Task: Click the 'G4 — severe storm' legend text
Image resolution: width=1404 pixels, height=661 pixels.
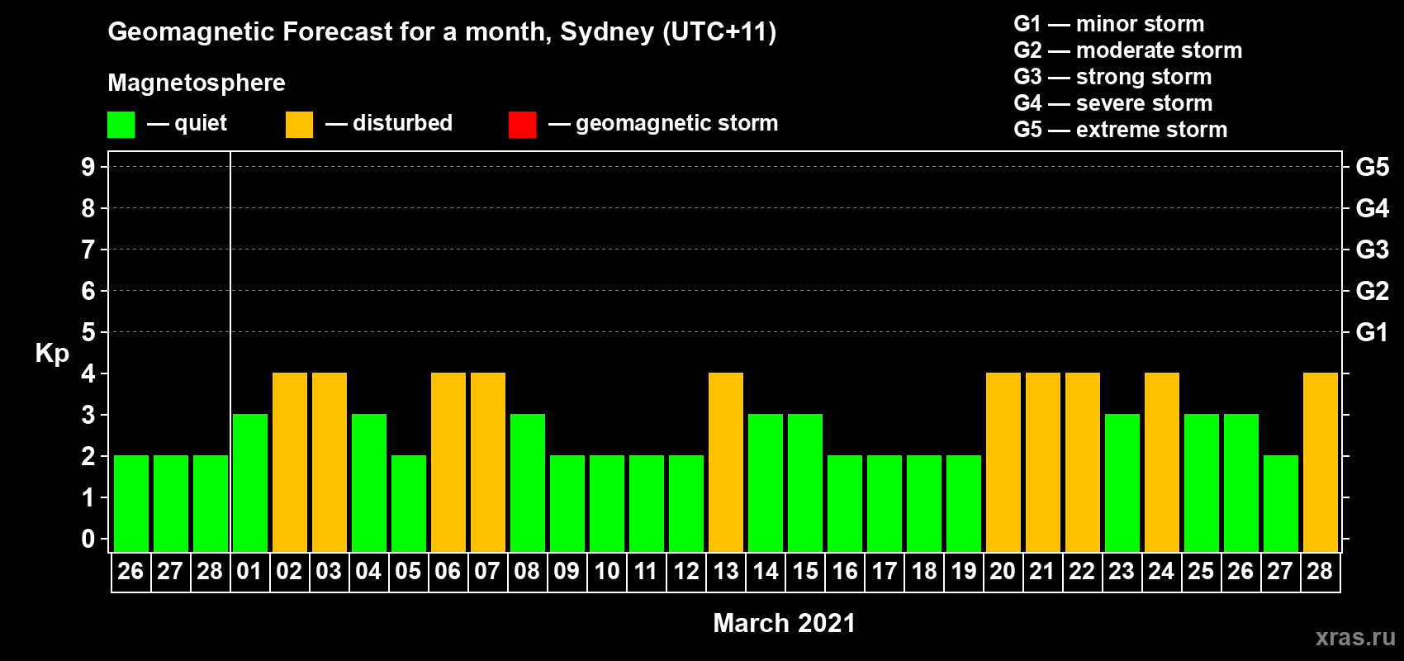Action: [1113, 103]
